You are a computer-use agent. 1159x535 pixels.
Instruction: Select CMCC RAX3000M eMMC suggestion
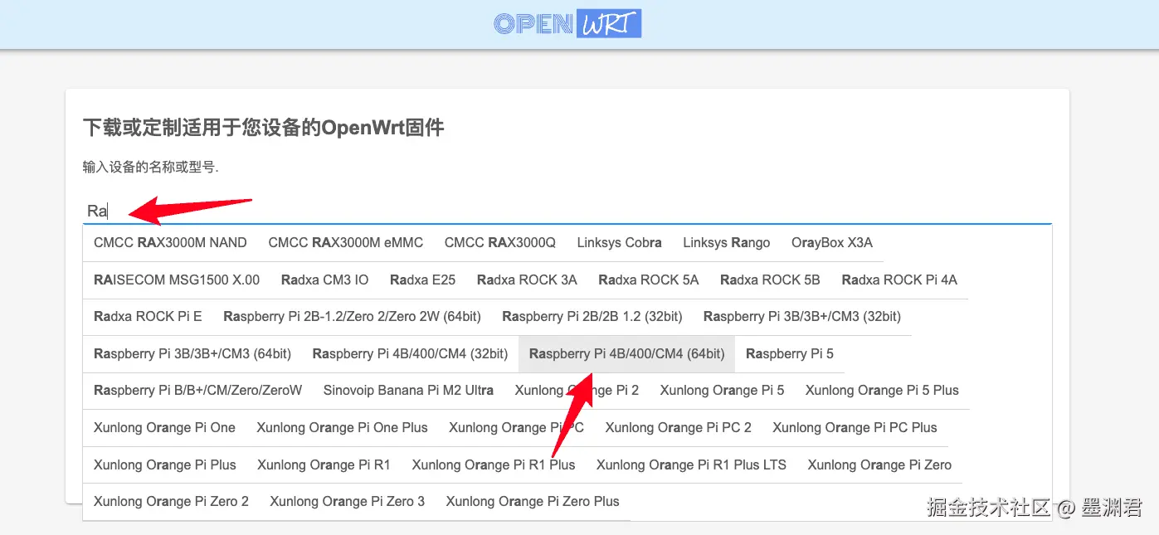tap(346, 243)
